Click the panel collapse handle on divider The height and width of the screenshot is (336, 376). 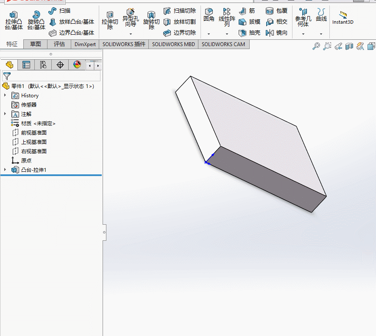tap(104, 232)
